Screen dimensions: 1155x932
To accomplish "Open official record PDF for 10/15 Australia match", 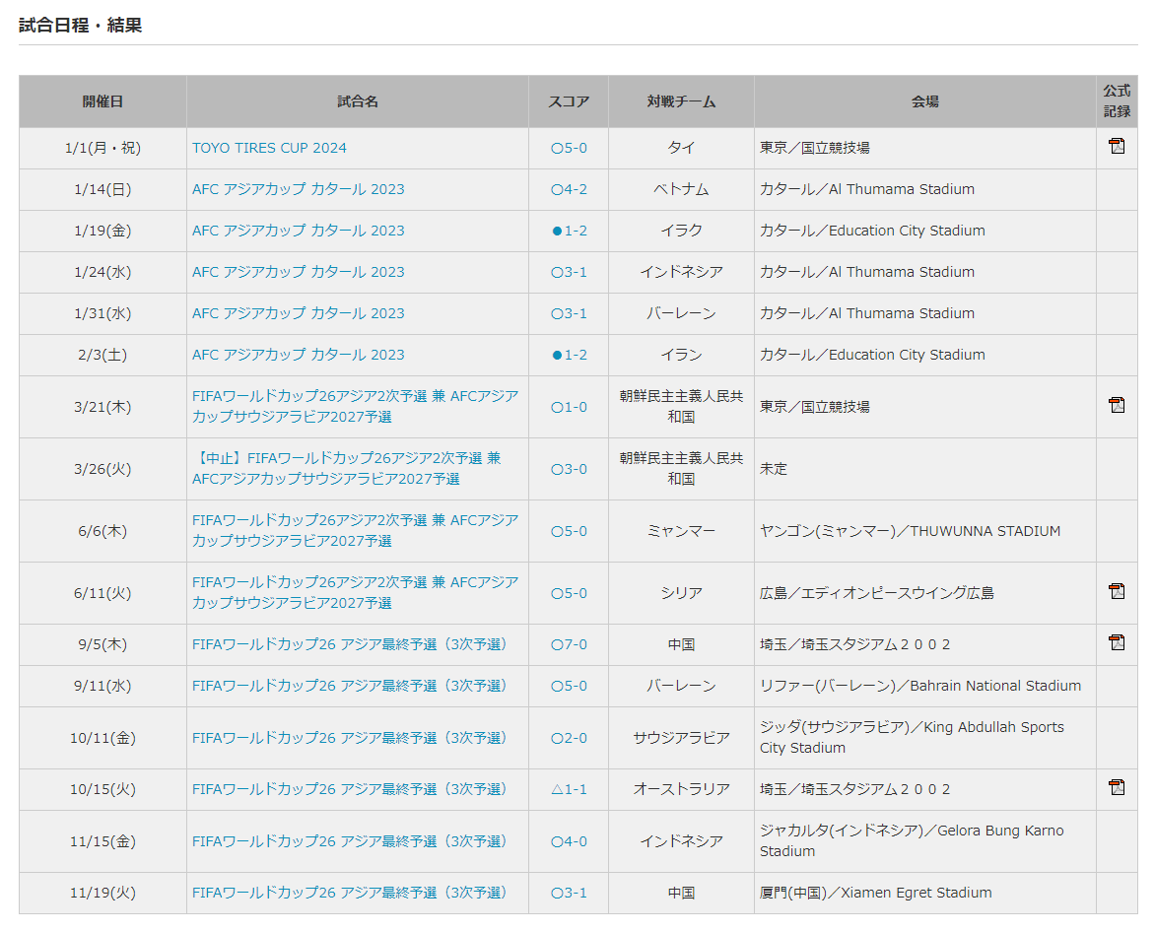I will [x=1117, y=788].
